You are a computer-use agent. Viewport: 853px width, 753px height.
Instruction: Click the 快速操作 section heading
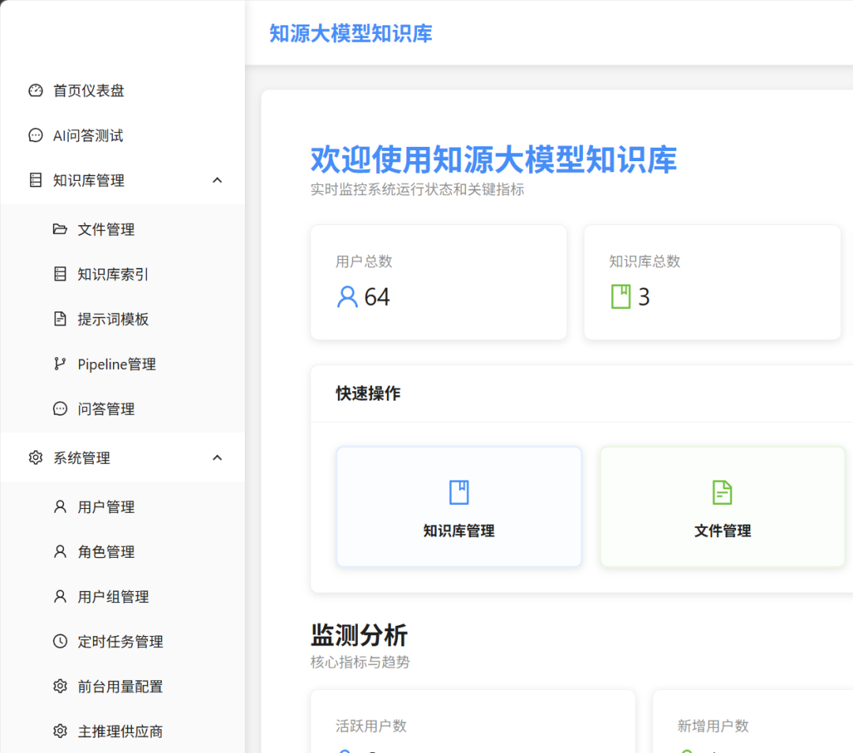point(368,393)
